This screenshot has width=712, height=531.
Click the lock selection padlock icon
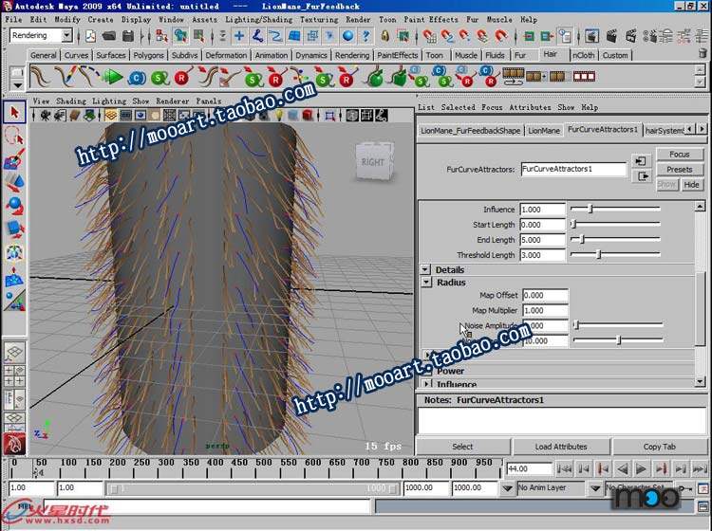[385, 35]
